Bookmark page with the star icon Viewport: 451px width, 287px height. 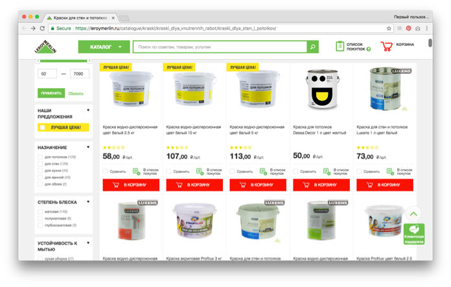click(389, 29)
